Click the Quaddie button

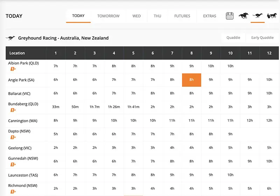[233, 38]
